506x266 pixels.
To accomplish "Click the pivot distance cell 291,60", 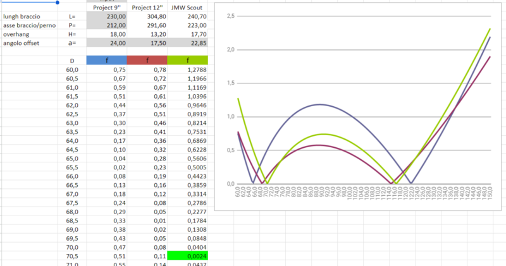I will 147,25.
